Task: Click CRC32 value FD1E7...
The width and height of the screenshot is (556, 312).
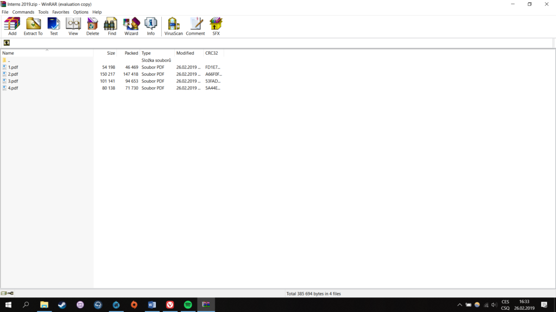Action: click(213, 67)
